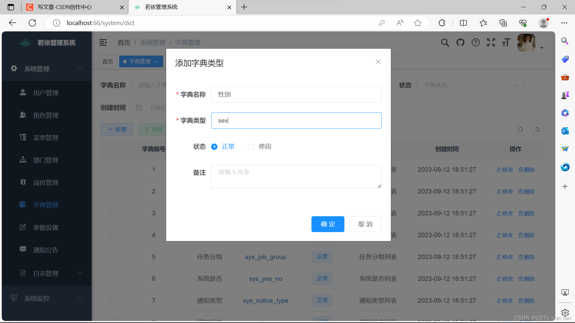Open the sys_job_group dictionary type link

pos(266,257)
